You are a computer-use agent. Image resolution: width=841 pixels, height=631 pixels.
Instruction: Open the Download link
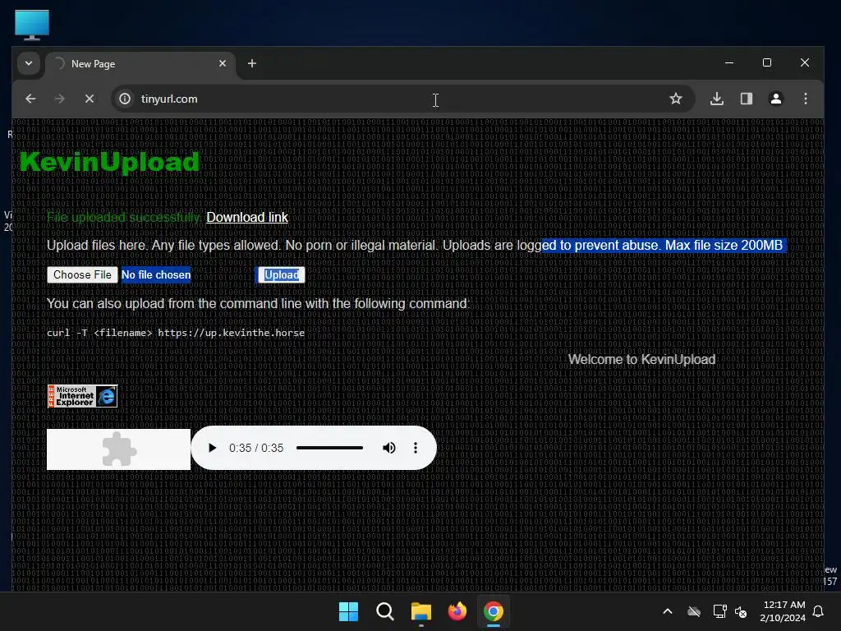pos(247,217)
